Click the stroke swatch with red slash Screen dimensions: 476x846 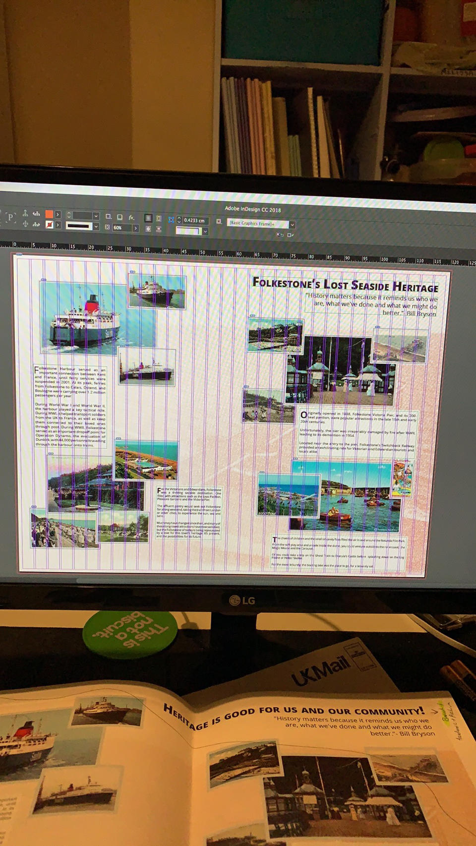coord(49,225)
